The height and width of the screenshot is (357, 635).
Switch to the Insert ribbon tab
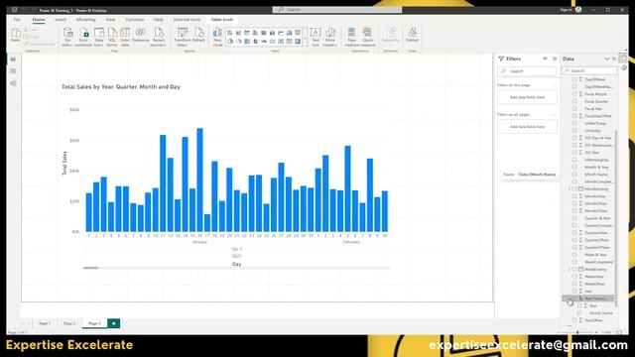tap(61, 20)
